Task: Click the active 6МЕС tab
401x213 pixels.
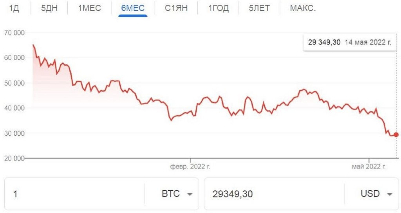Action: click(x=133, y=8)
